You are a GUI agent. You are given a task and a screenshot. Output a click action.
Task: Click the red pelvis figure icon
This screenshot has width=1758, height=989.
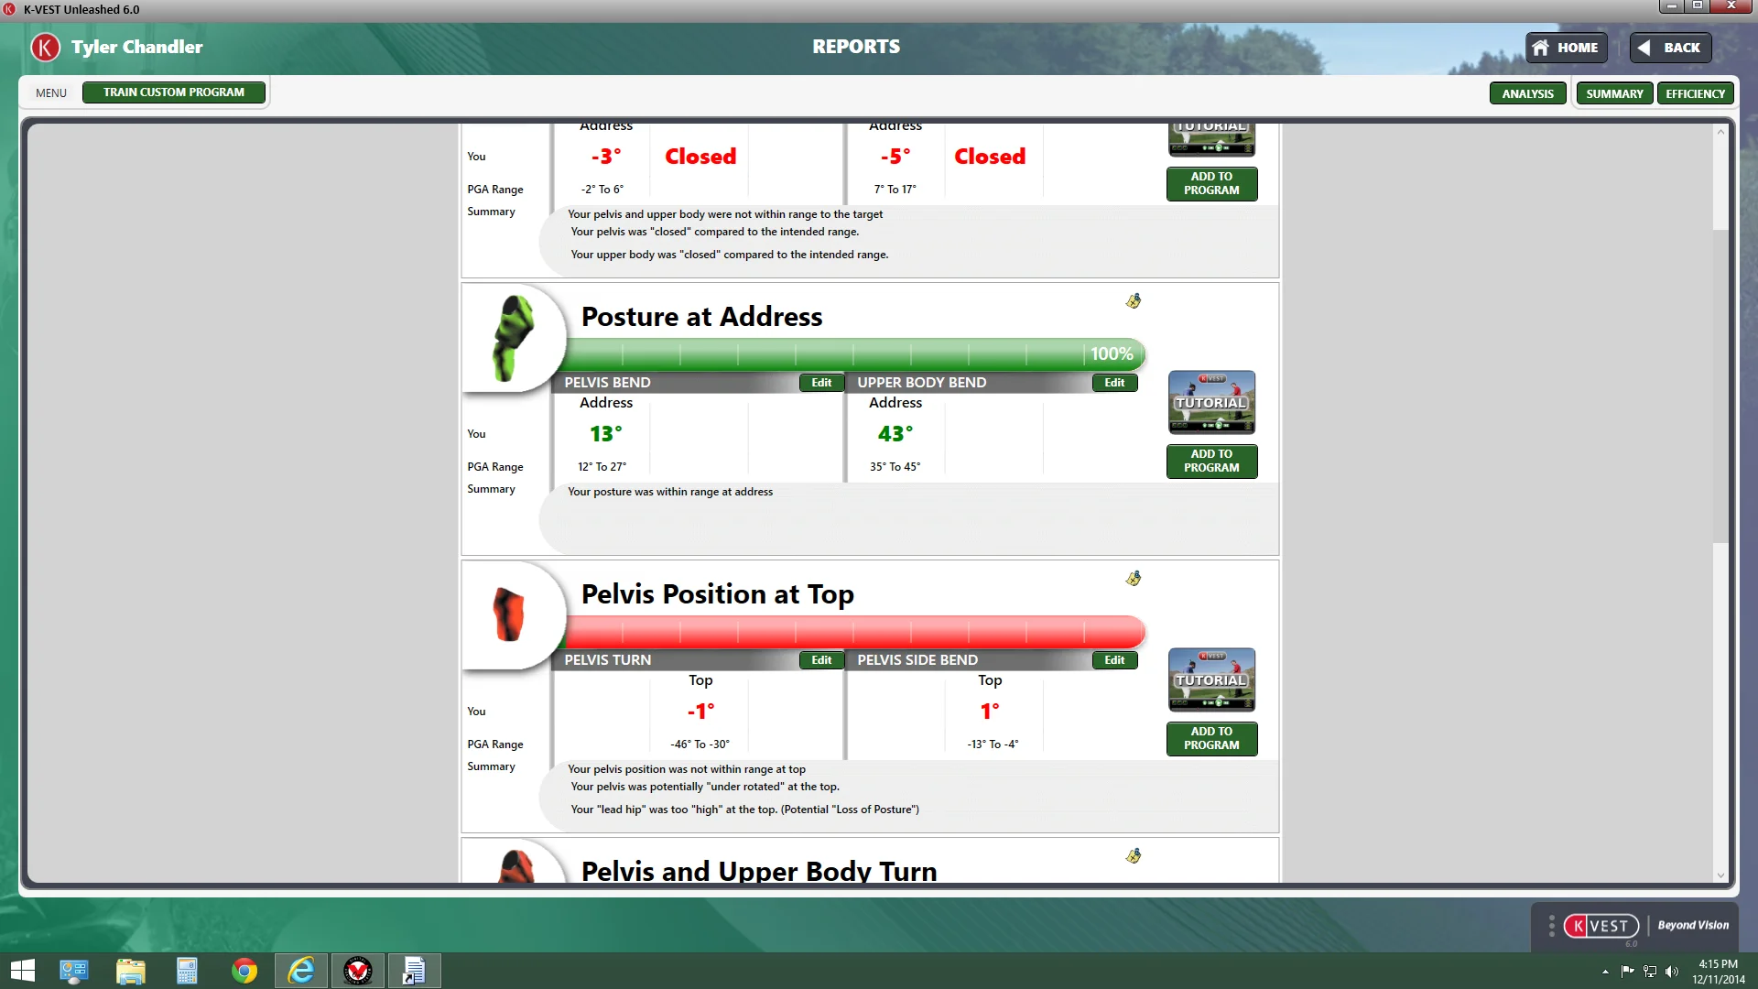point(508,614)
